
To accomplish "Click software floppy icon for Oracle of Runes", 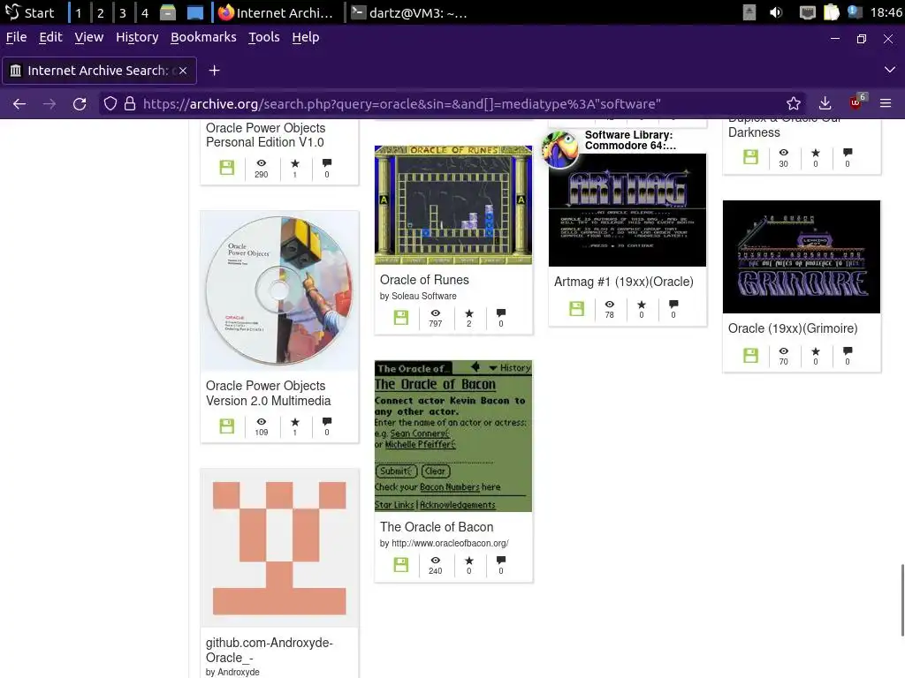I will (x=401, y=318).
